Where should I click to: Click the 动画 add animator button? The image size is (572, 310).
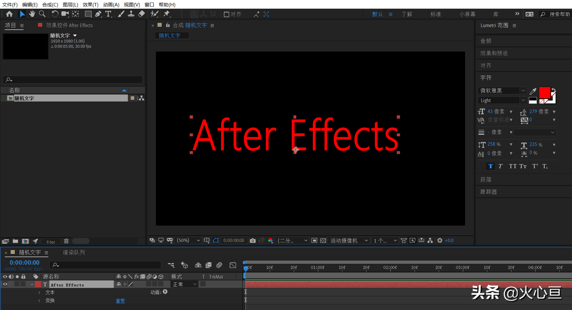click(165, 292)
